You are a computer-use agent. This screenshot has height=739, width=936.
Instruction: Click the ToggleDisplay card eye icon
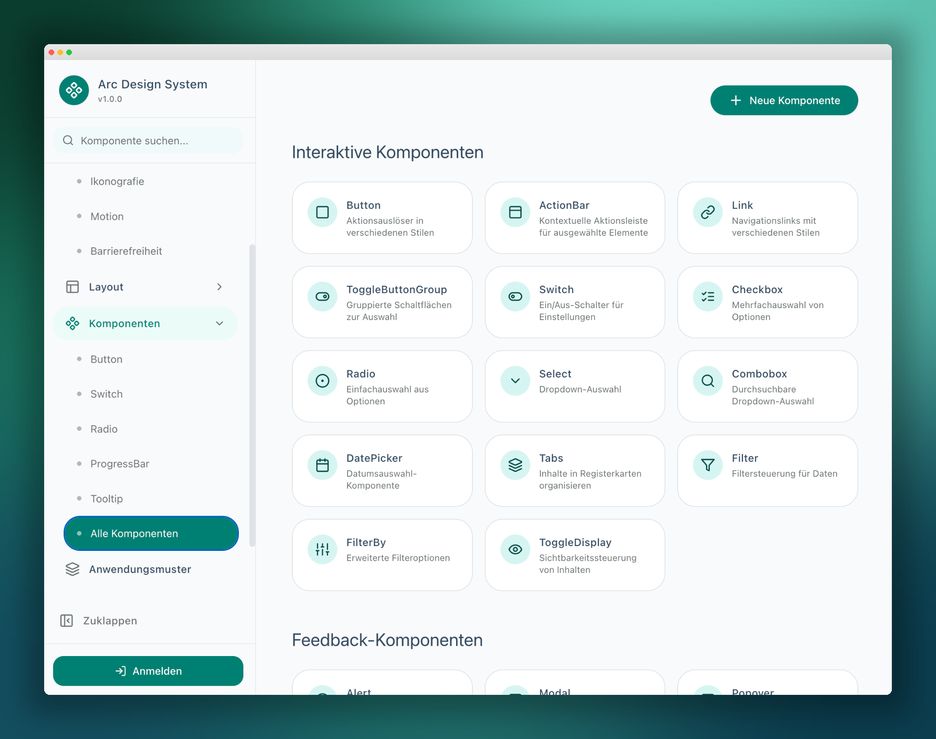(515, 549)
